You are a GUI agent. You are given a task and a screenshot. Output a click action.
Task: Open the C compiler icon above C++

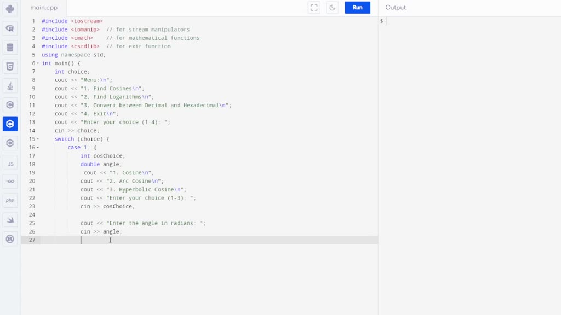[x=10, y=104]
